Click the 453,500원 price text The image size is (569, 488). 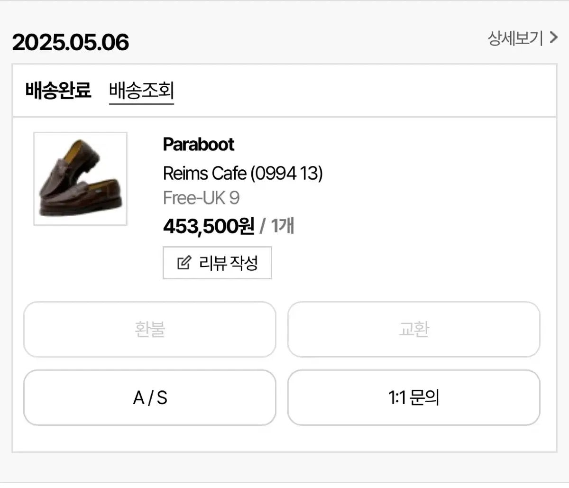point(209,226)
